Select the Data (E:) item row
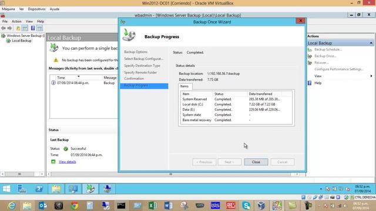The height and width of the screenshot is (211, 376). click(x=236, y=110)
